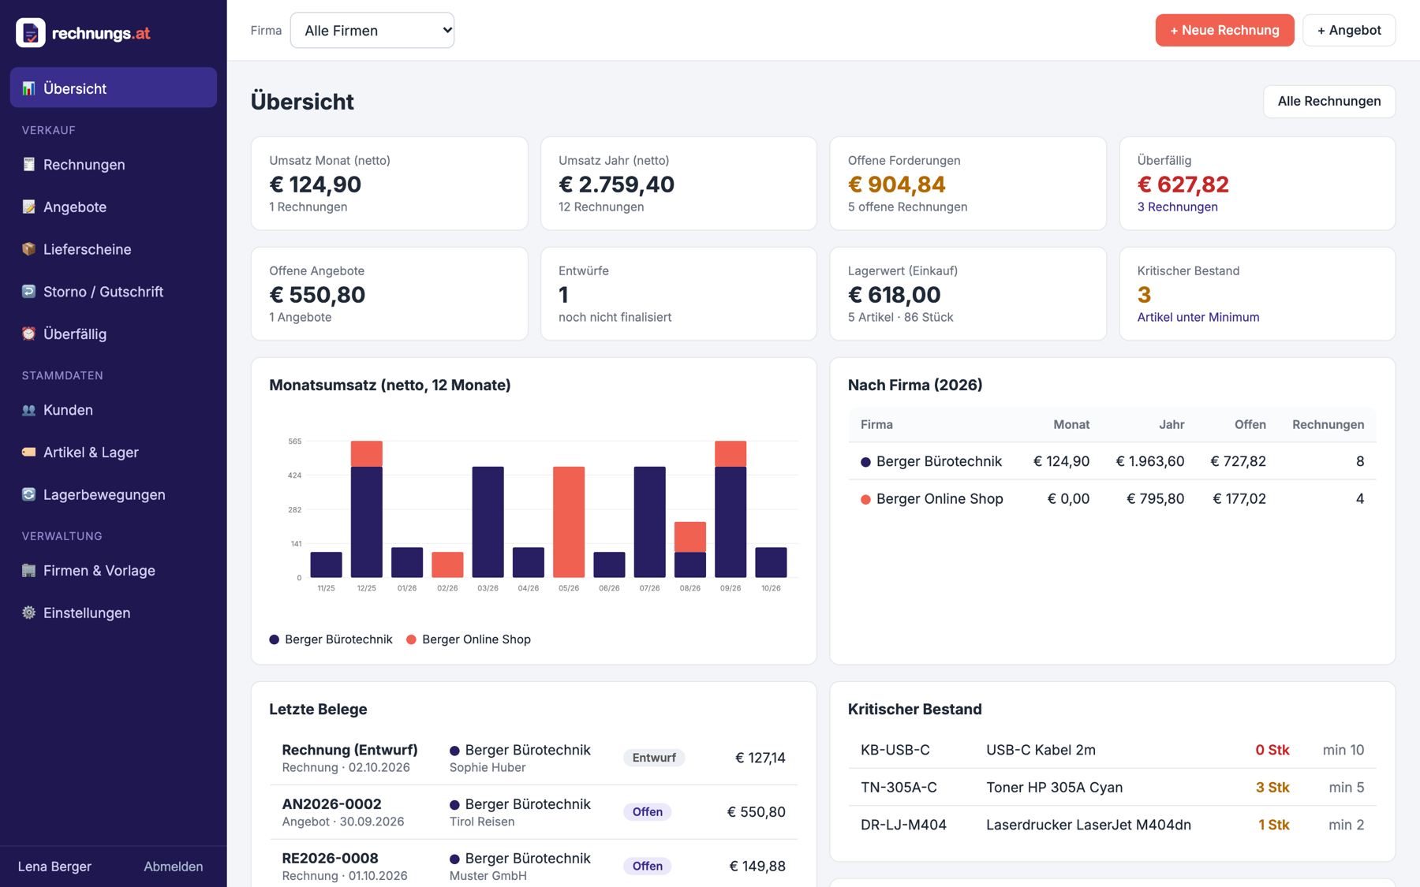Viewport: 1420px width, 887px height.
Task: Select DR-LJ-M404 Laserdrucker row
Action: click(1112, 825)
